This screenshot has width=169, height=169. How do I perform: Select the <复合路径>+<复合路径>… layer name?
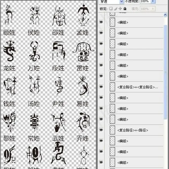[137, 87]
